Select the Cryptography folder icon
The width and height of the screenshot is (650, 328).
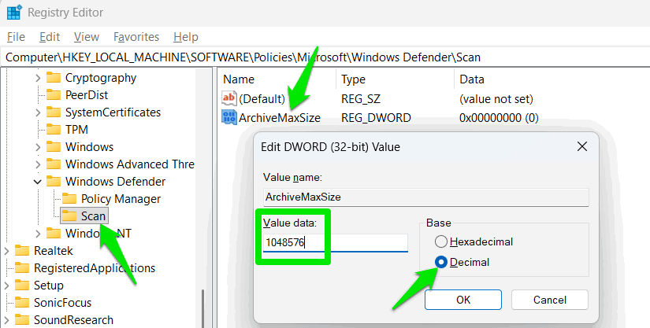point(54,78)
